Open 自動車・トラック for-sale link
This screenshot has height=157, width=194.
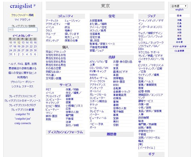click(122, 92)
